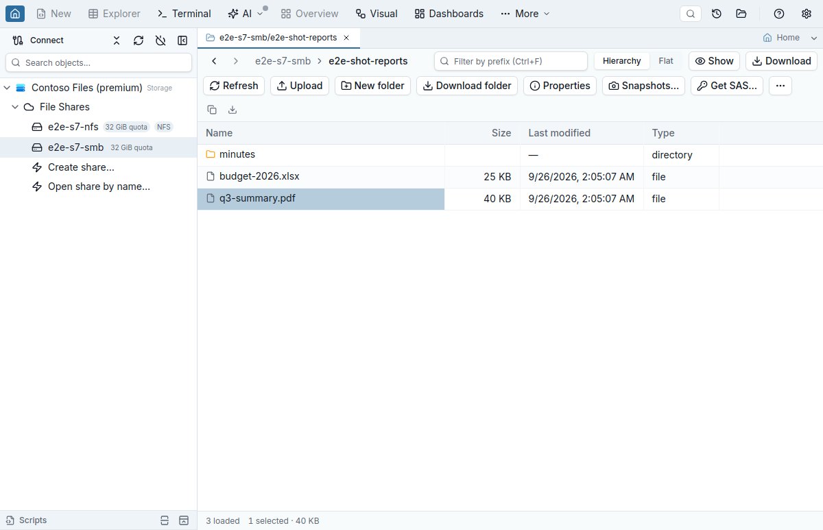
Task: Open Dashboards
Action: (449, 14)
